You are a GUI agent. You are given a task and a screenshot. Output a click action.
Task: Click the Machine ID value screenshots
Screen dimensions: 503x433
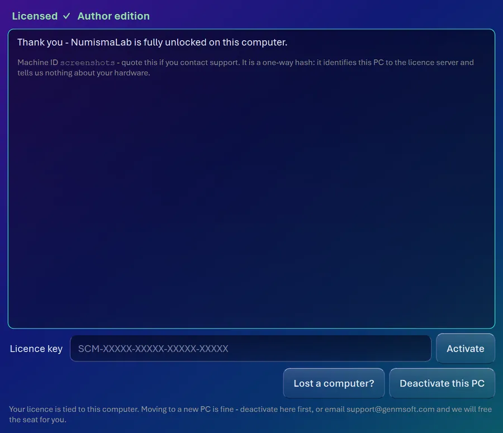(87, 63)
